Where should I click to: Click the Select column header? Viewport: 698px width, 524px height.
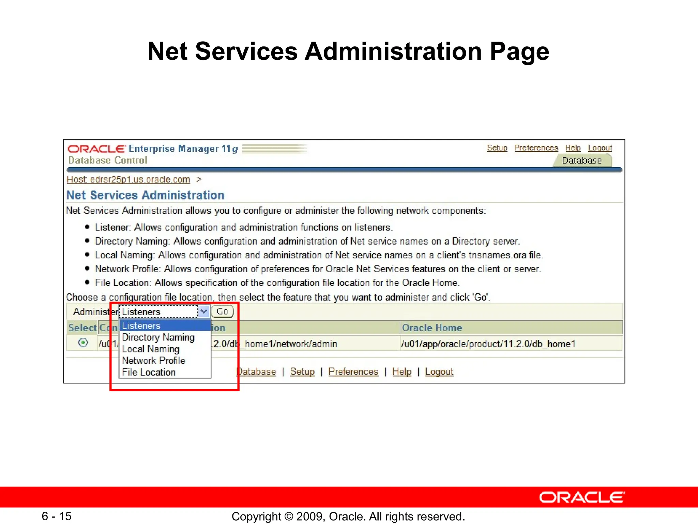coord(82,328)
